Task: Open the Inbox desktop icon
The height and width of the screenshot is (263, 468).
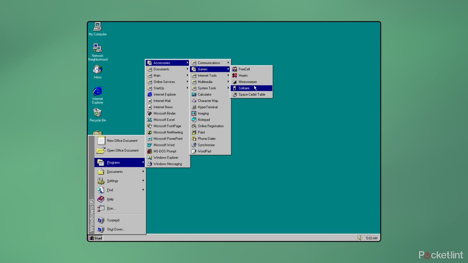Action: [x=98, y=72]
